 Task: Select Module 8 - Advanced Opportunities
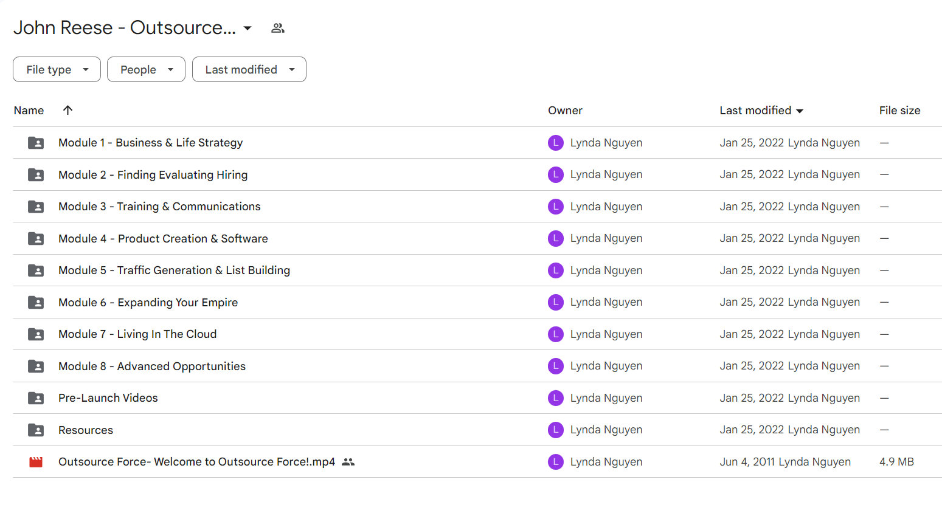[x=152, y=366]
